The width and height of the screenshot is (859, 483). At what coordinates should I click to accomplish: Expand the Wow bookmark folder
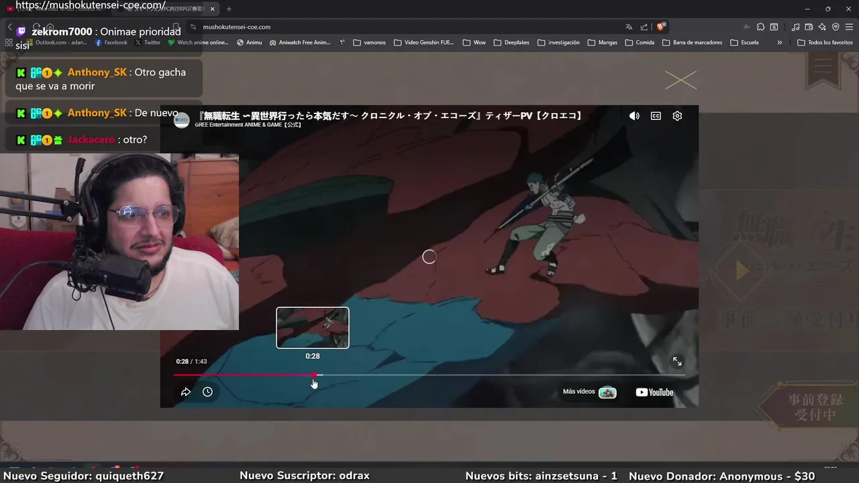[474, 42]
